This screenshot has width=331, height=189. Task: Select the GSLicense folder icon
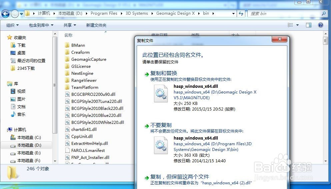pos(67,66)
